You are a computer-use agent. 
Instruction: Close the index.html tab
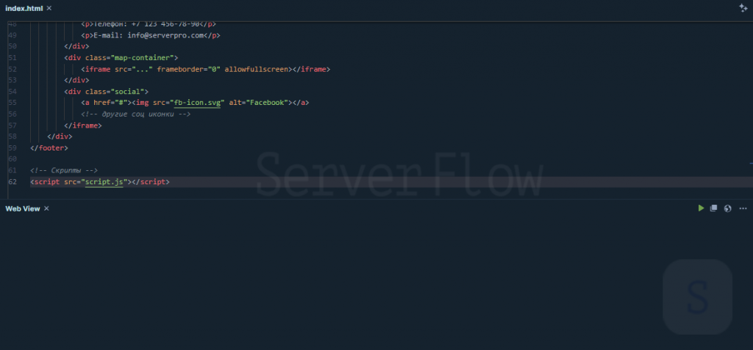[49, 8]
